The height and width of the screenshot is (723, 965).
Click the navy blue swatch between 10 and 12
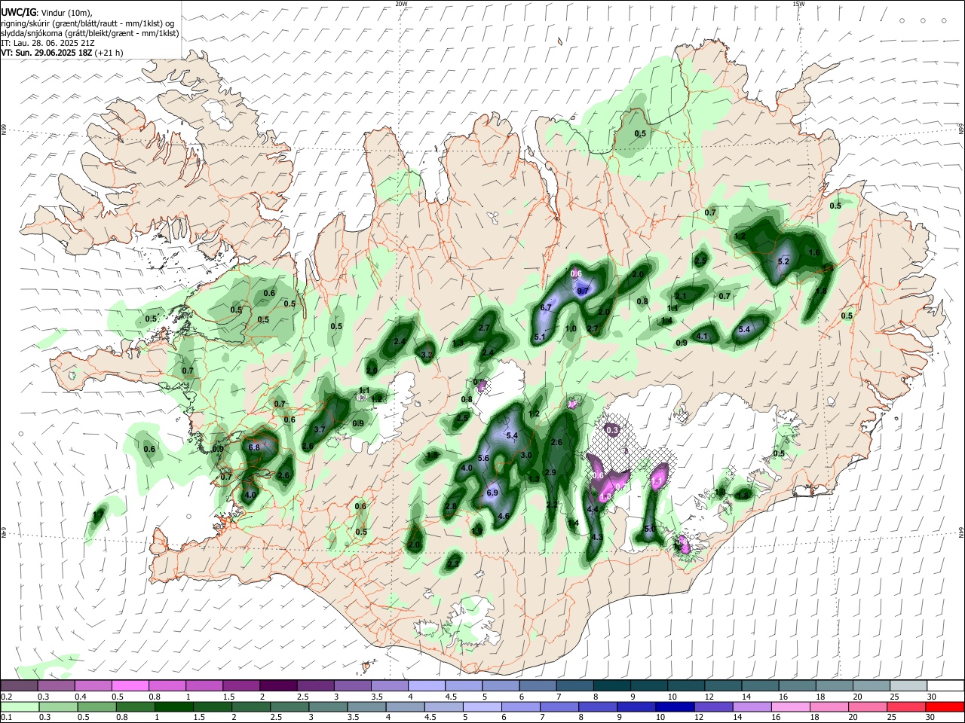673,708
